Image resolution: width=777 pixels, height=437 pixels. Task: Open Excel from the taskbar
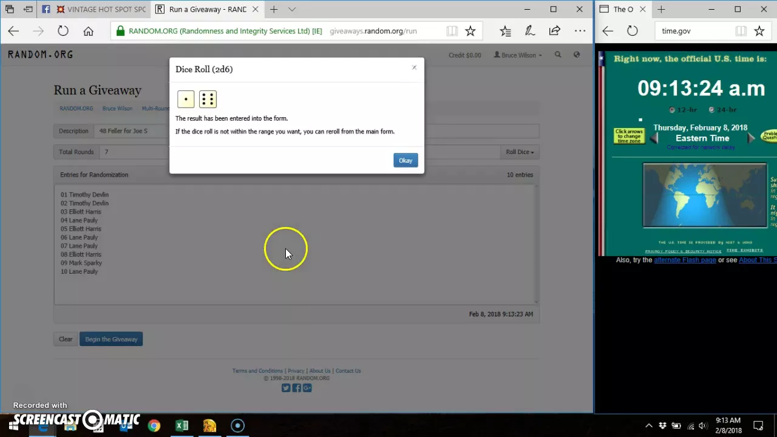[182, 425]
